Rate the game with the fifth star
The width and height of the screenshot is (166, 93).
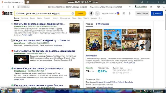pyautogui.click(x=128, y=73)
